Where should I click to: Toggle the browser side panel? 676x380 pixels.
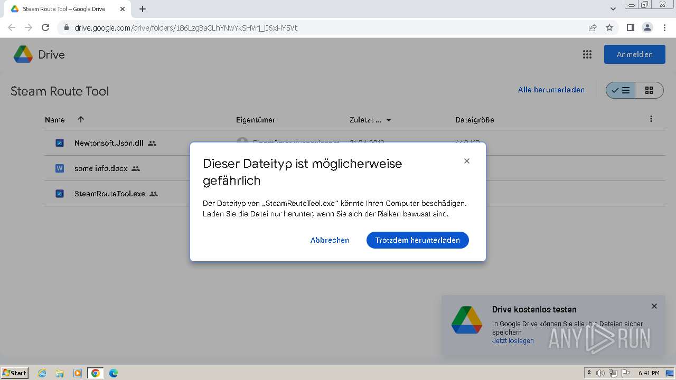tap(630, 27)
